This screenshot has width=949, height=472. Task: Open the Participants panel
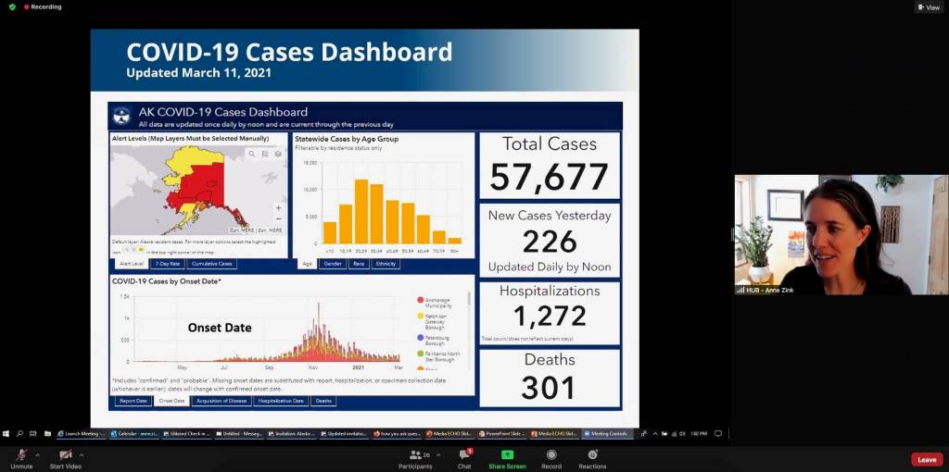pos(415,457)
